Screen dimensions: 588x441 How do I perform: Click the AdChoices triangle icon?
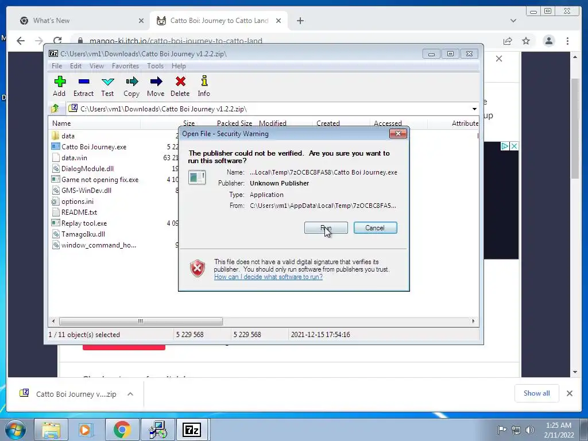[x=505, y=146]
